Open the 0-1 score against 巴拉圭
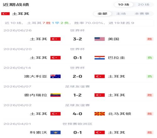157x138 pixels. click(x=78, y=58)
